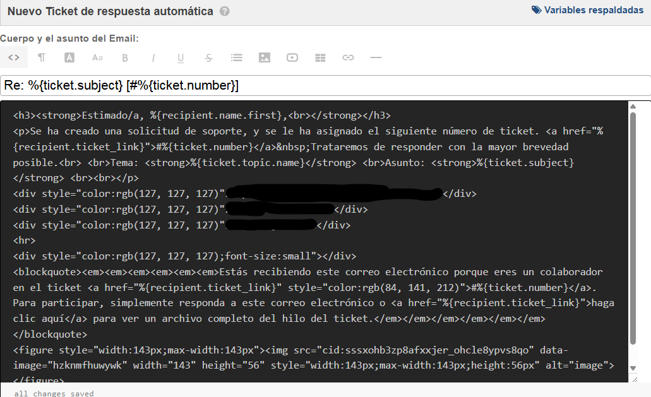The height and width of the screenshot is (397, 651).
Task: Open the list options icon
Action: 237,57
